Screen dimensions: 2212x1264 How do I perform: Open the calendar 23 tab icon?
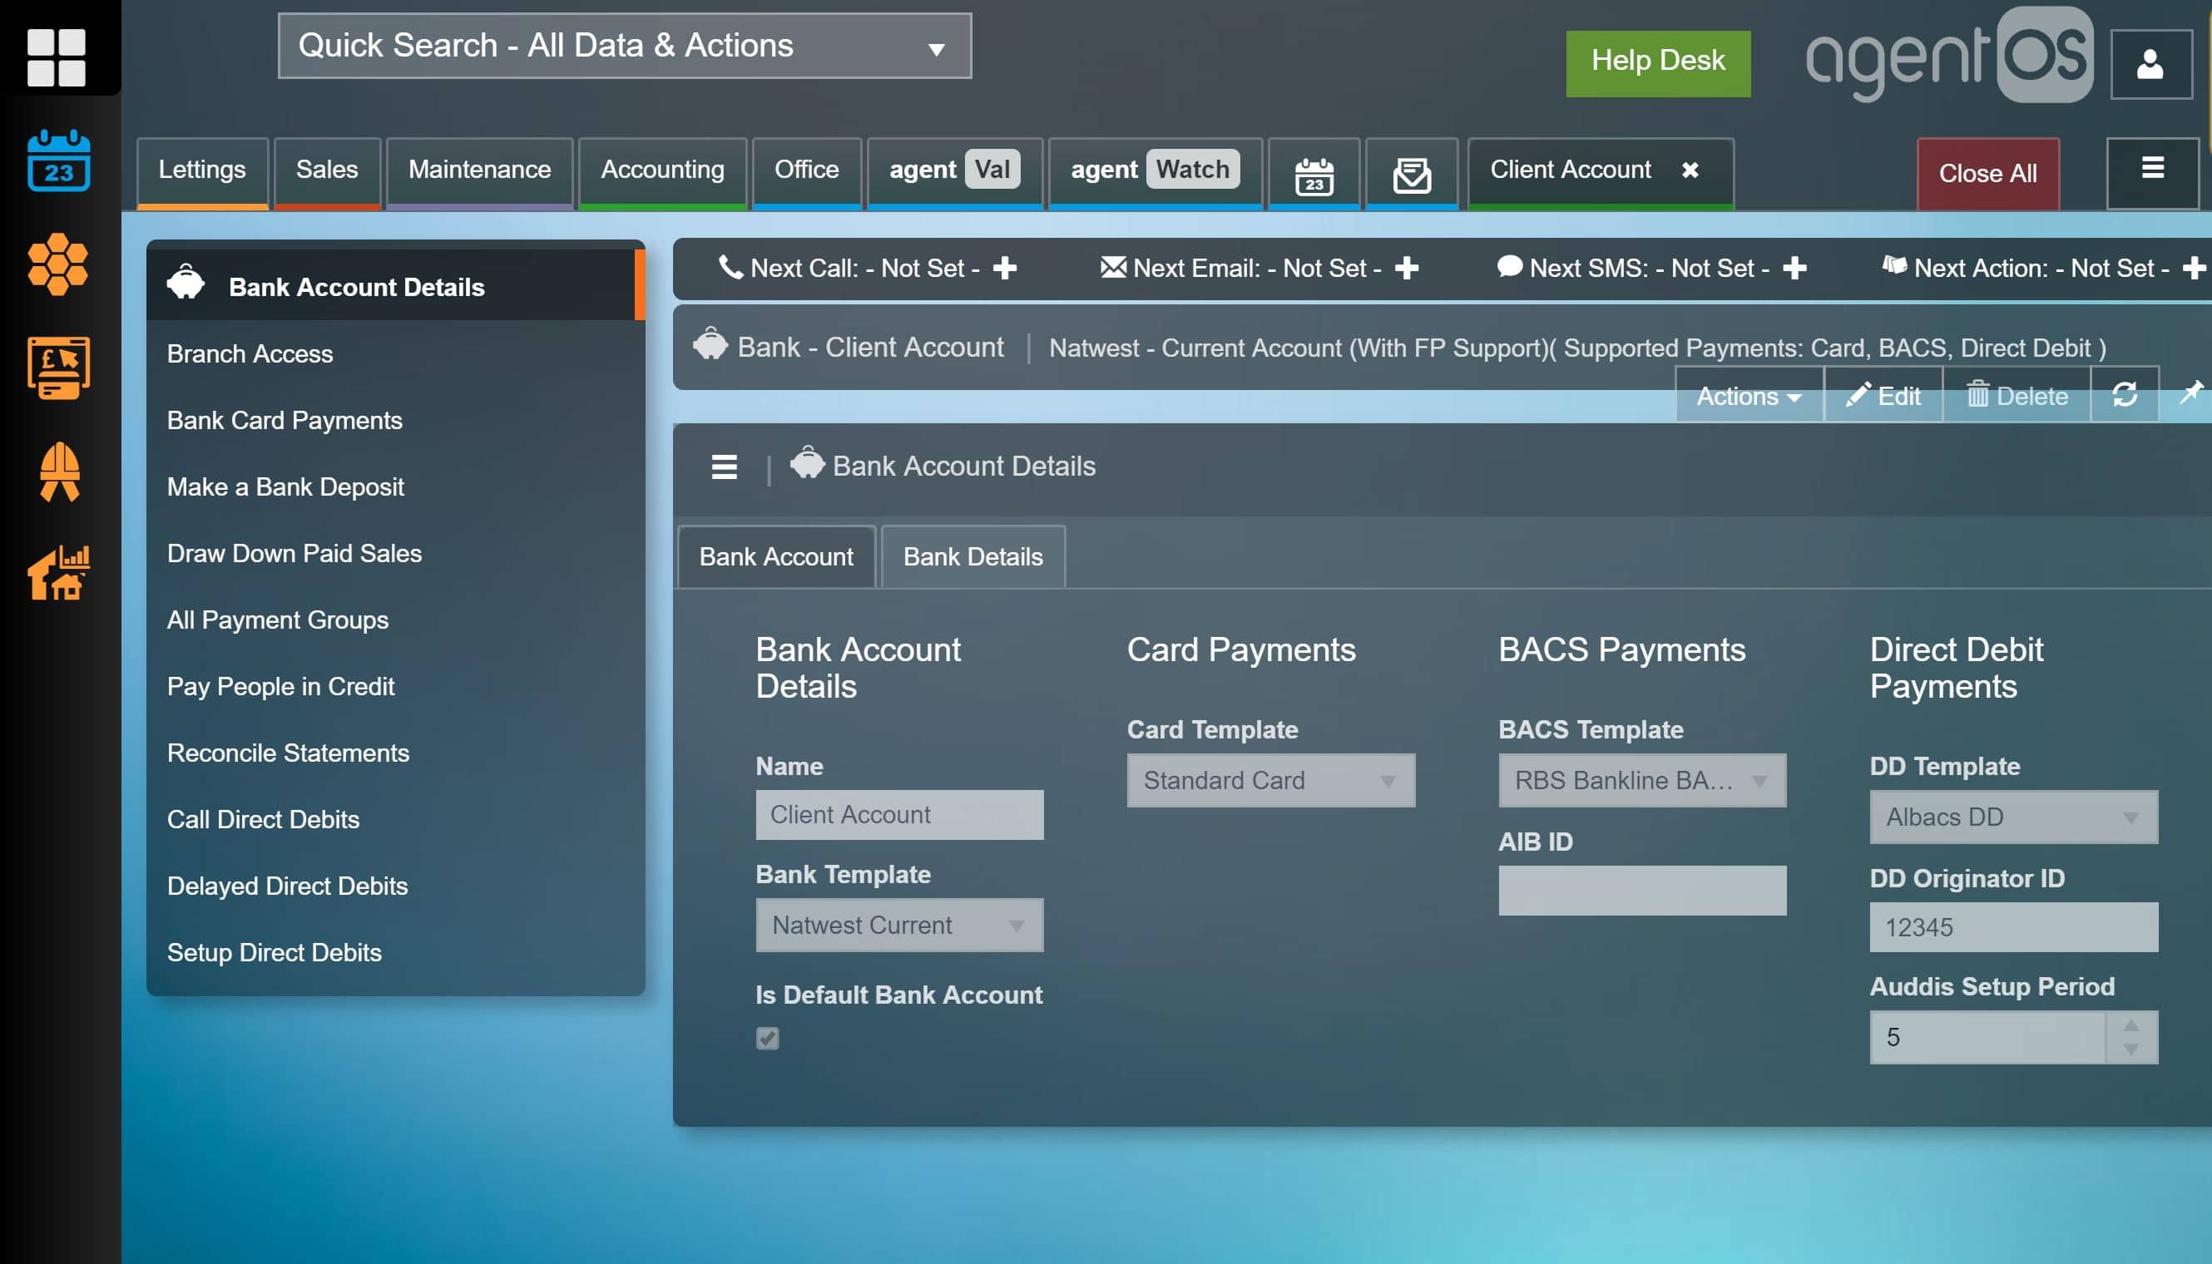point(1314,175)
